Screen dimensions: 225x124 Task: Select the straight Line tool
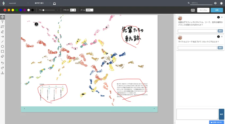[x=2, y=42]
